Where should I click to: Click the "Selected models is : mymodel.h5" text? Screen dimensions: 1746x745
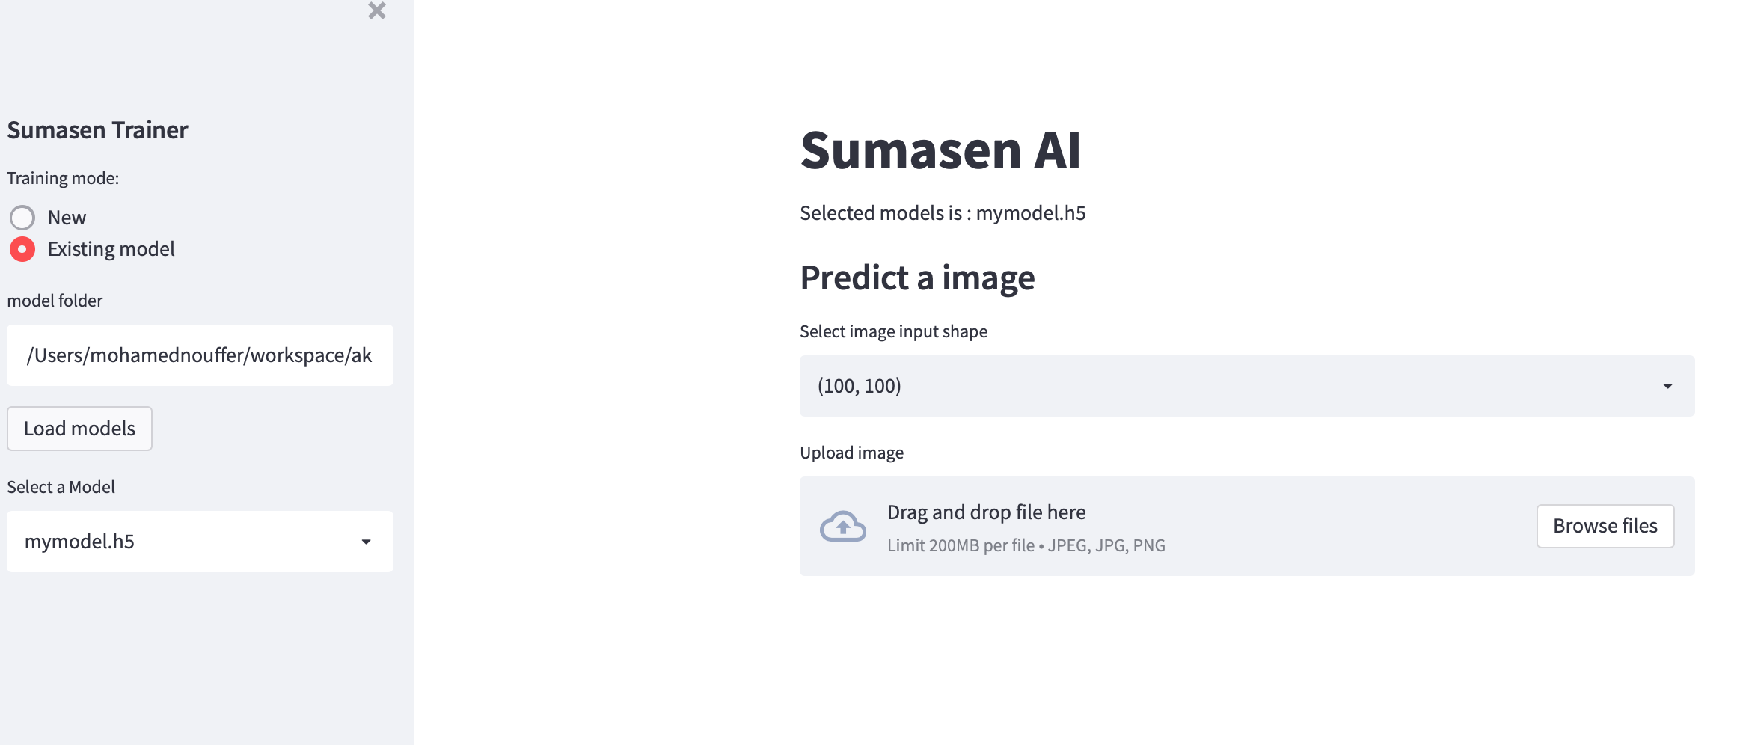942,213
